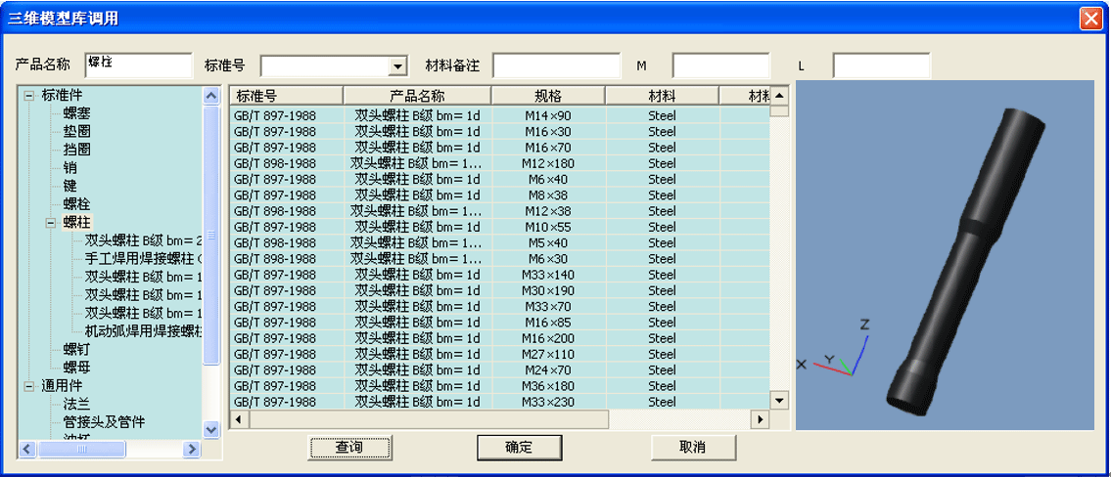Select the row with spec M36×180
1111x477 pixels.
(x=499, y=386)
